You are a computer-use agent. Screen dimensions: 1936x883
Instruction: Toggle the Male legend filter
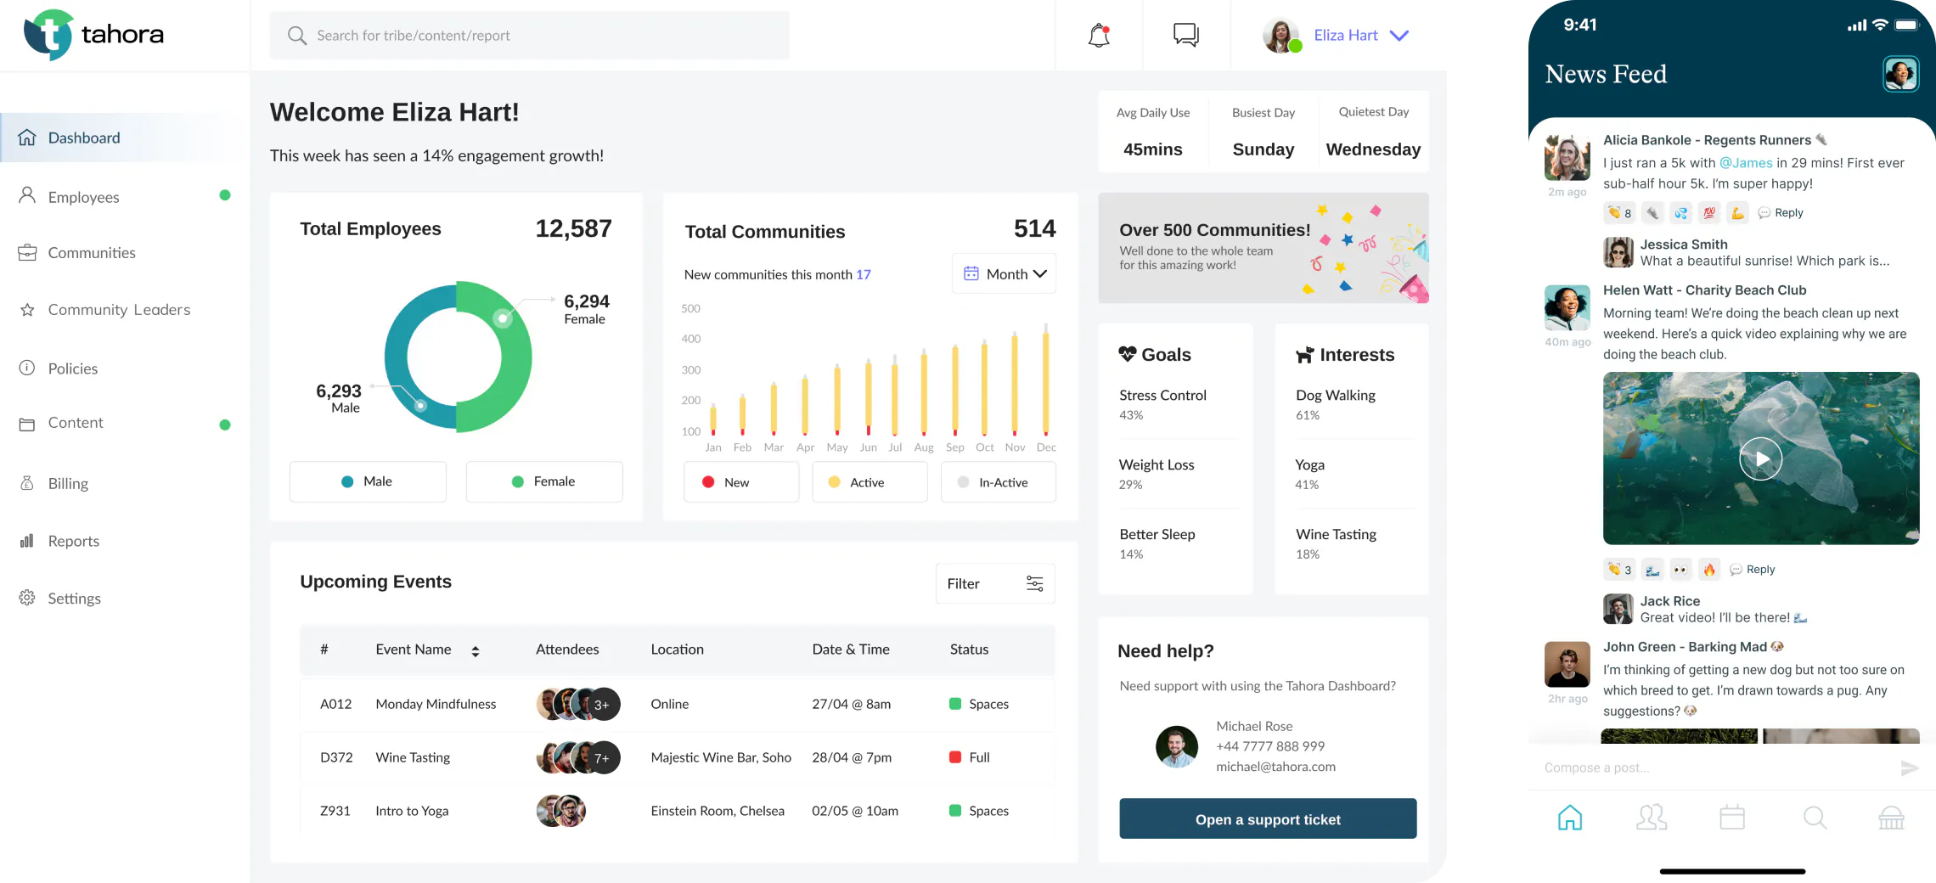coord(368,481)
